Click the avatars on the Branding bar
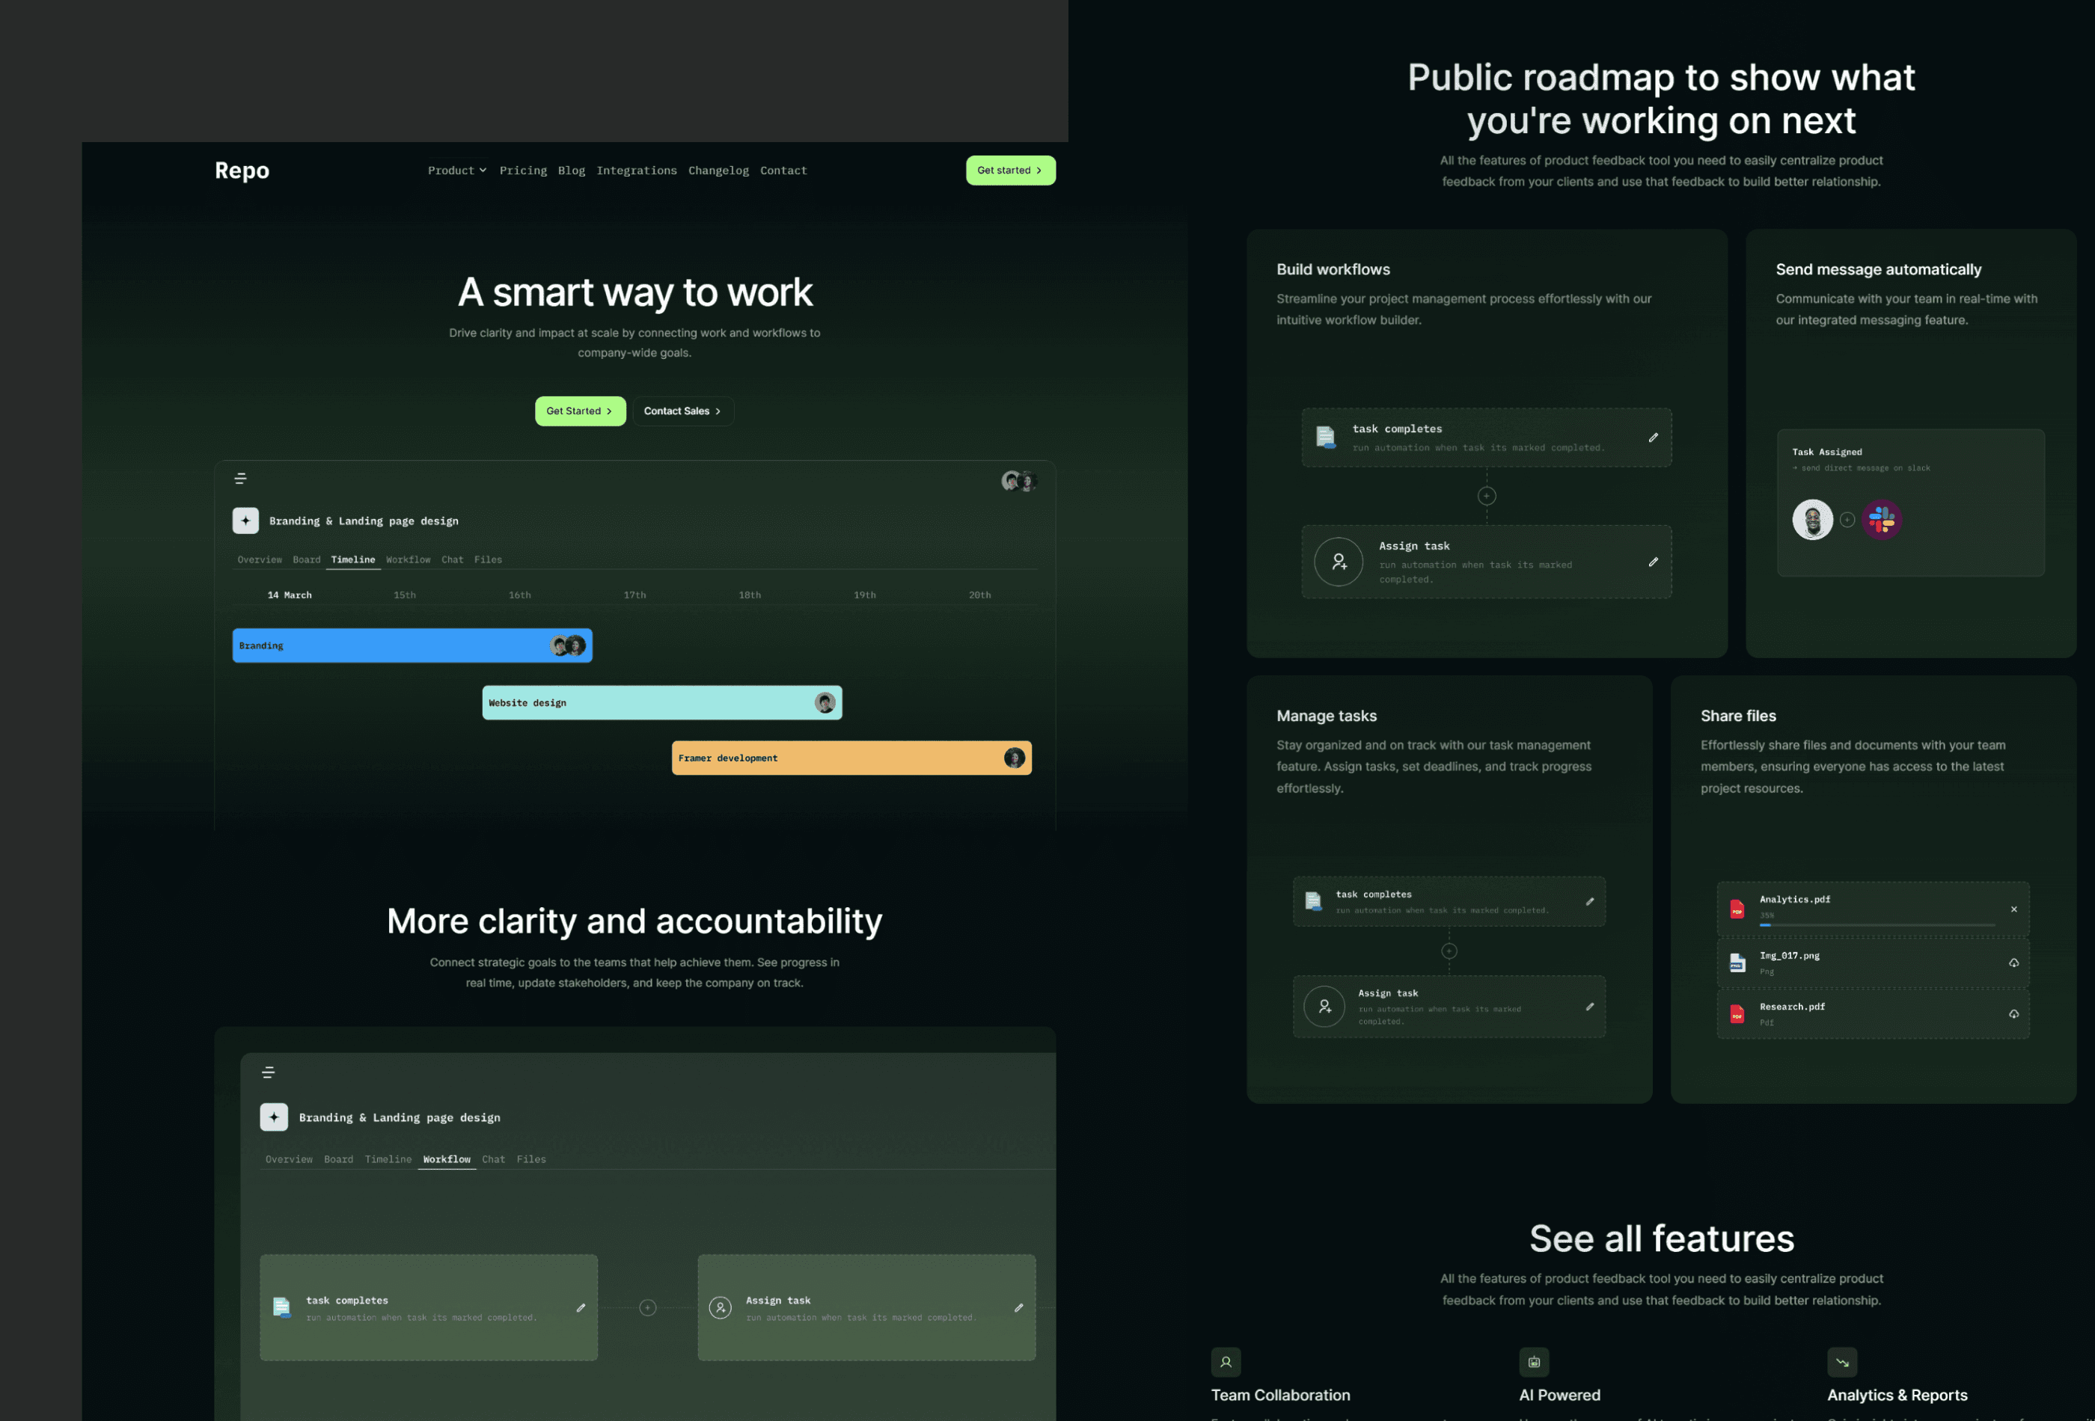The width and height of the screenshot is (2095, 1421). (x=568, y=645)
